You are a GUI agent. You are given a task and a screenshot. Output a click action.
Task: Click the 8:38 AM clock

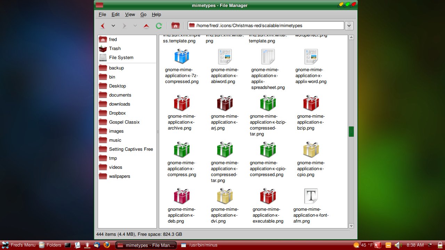(415, 245)
